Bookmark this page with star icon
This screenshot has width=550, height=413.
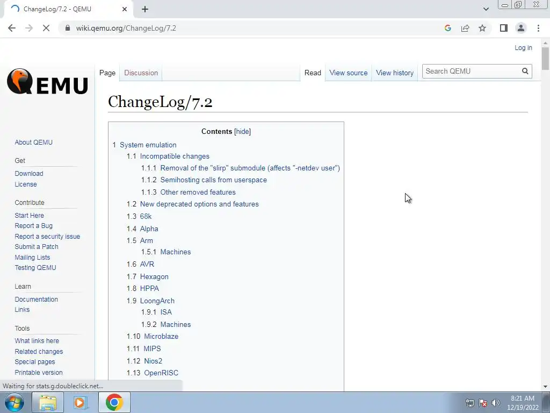(482, 28)
